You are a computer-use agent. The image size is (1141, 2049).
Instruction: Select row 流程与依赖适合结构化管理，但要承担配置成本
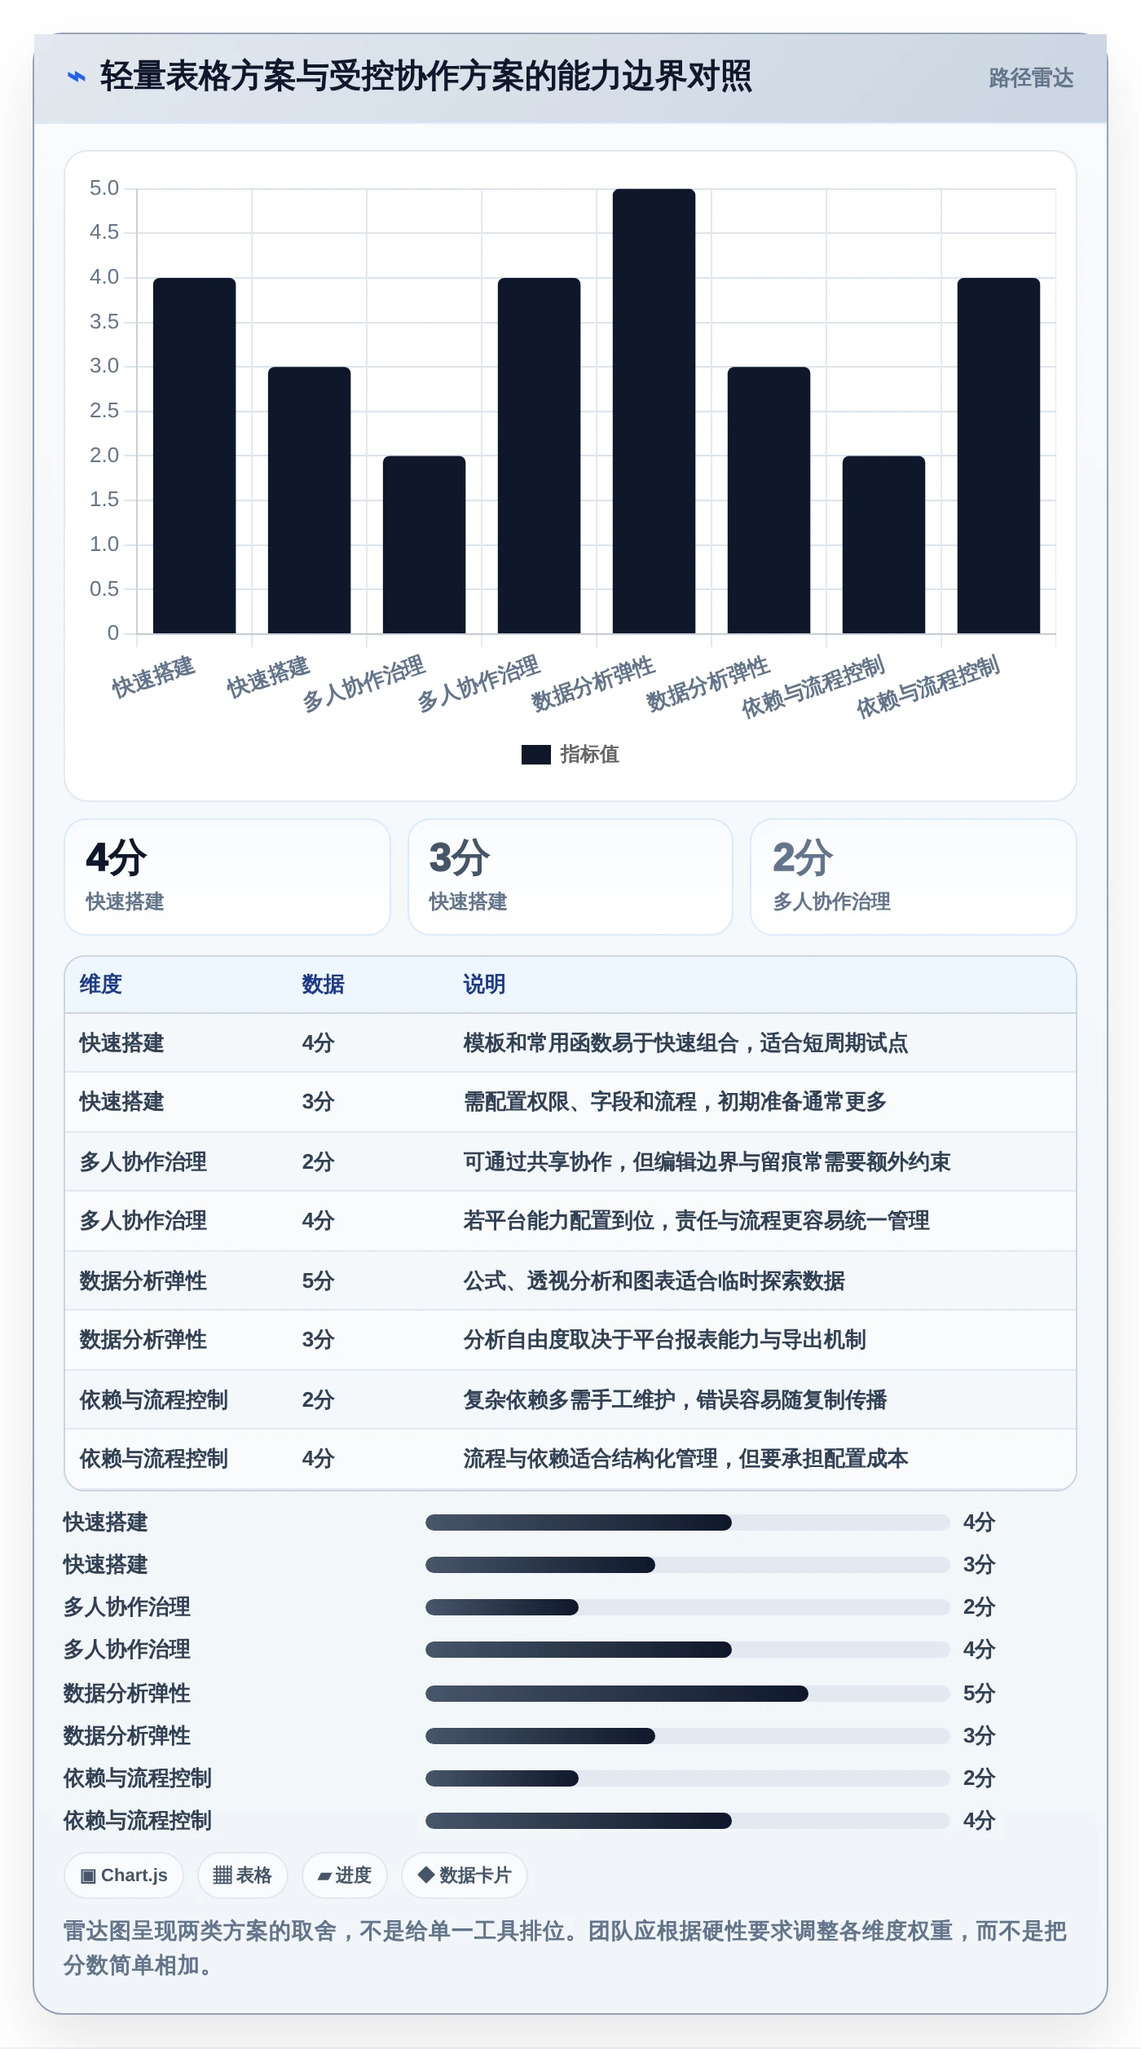570,1459
